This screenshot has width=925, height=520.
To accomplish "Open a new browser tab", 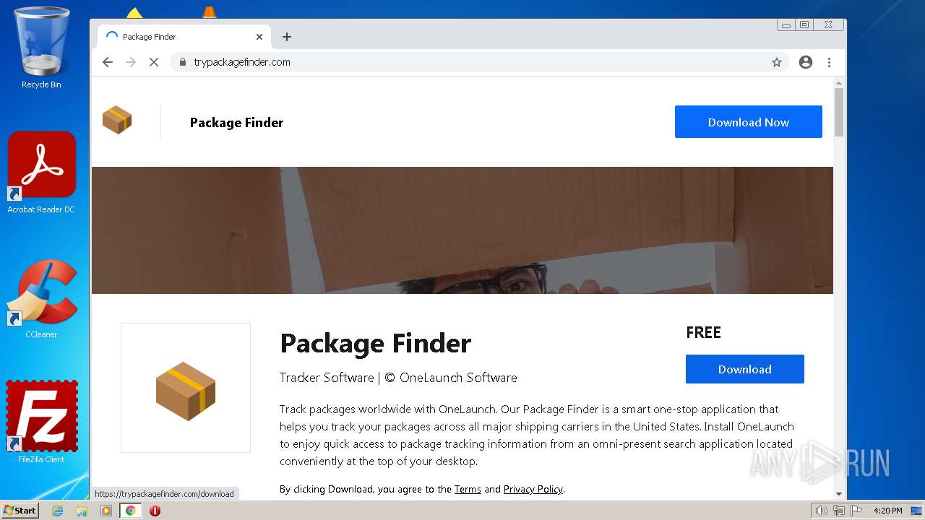I will click(x=287, y=37).
